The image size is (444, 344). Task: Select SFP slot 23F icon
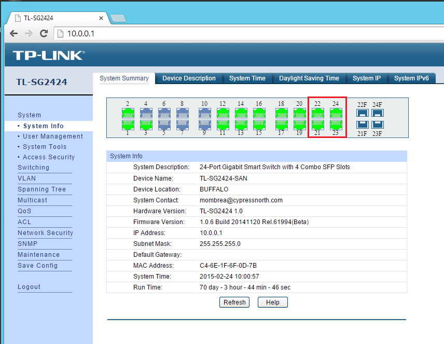pyautogui.click(x=378, y=125)
